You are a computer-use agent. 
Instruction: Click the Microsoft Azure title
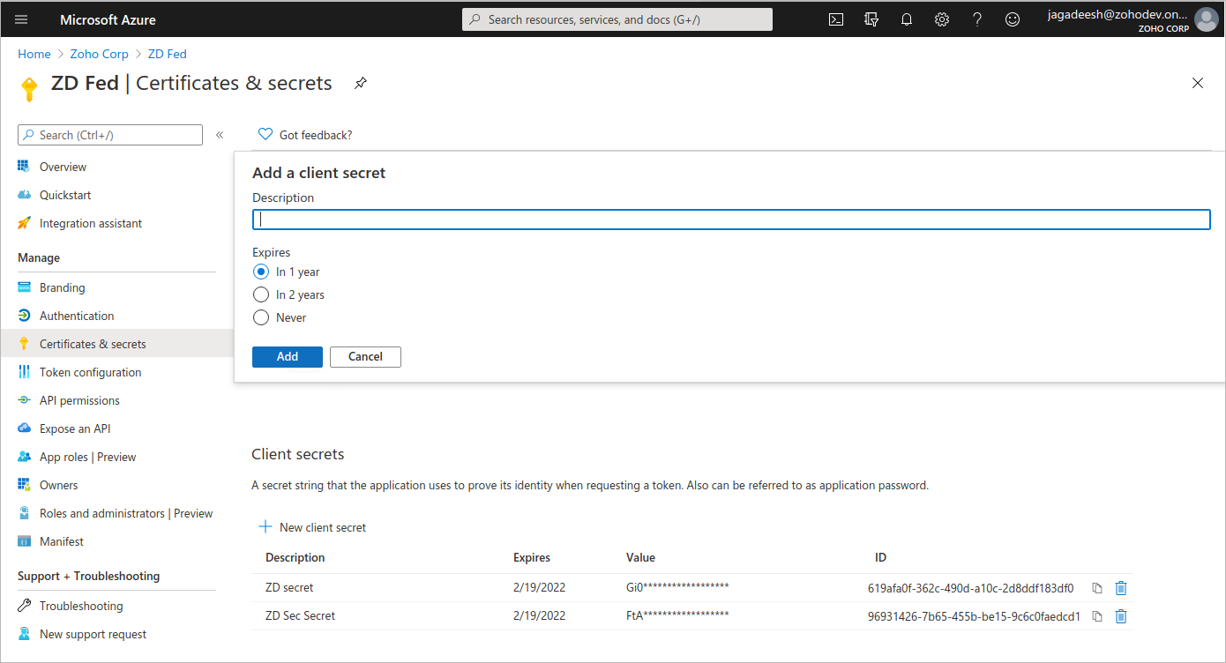[x=108, y=19]
